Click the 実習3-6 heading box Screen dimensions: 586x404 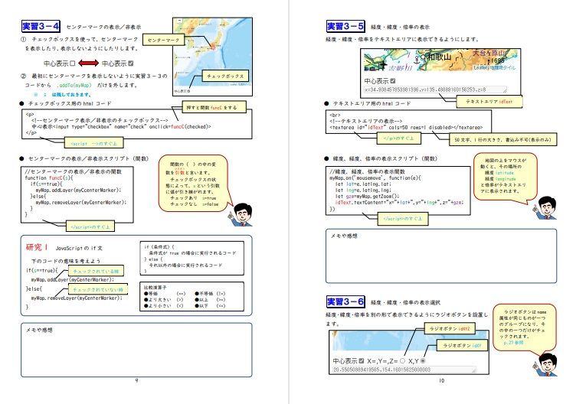pos(345,301)
